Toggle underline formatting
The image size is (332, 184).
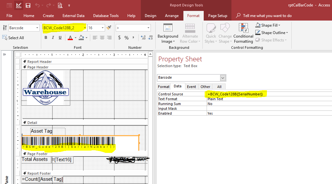pos(60,38)
